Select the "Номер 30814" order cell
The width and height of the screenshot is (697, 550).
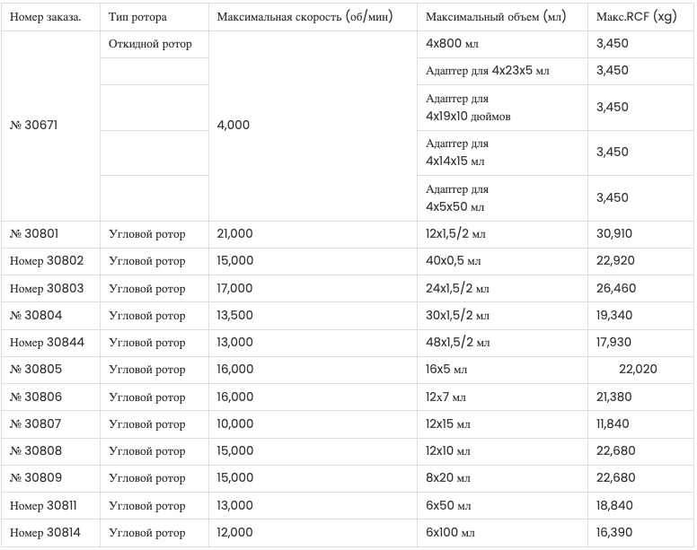coord(46,533)
